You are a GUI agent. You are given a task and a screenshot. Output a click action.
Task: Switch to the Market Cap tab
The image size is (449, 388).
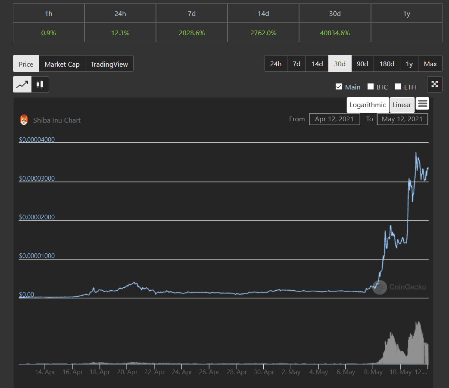pos(62,64)
